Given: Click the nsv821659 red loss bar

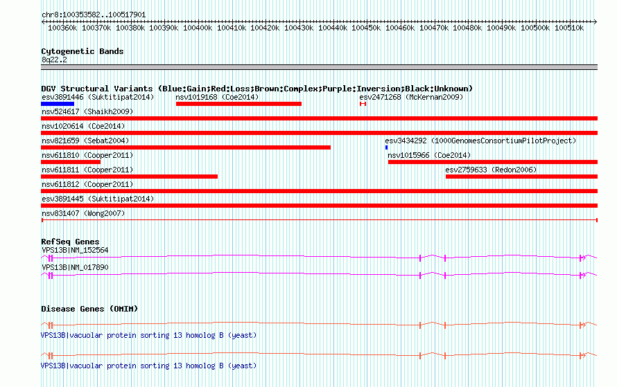Looking at the screenshot, I should [186, 147].
